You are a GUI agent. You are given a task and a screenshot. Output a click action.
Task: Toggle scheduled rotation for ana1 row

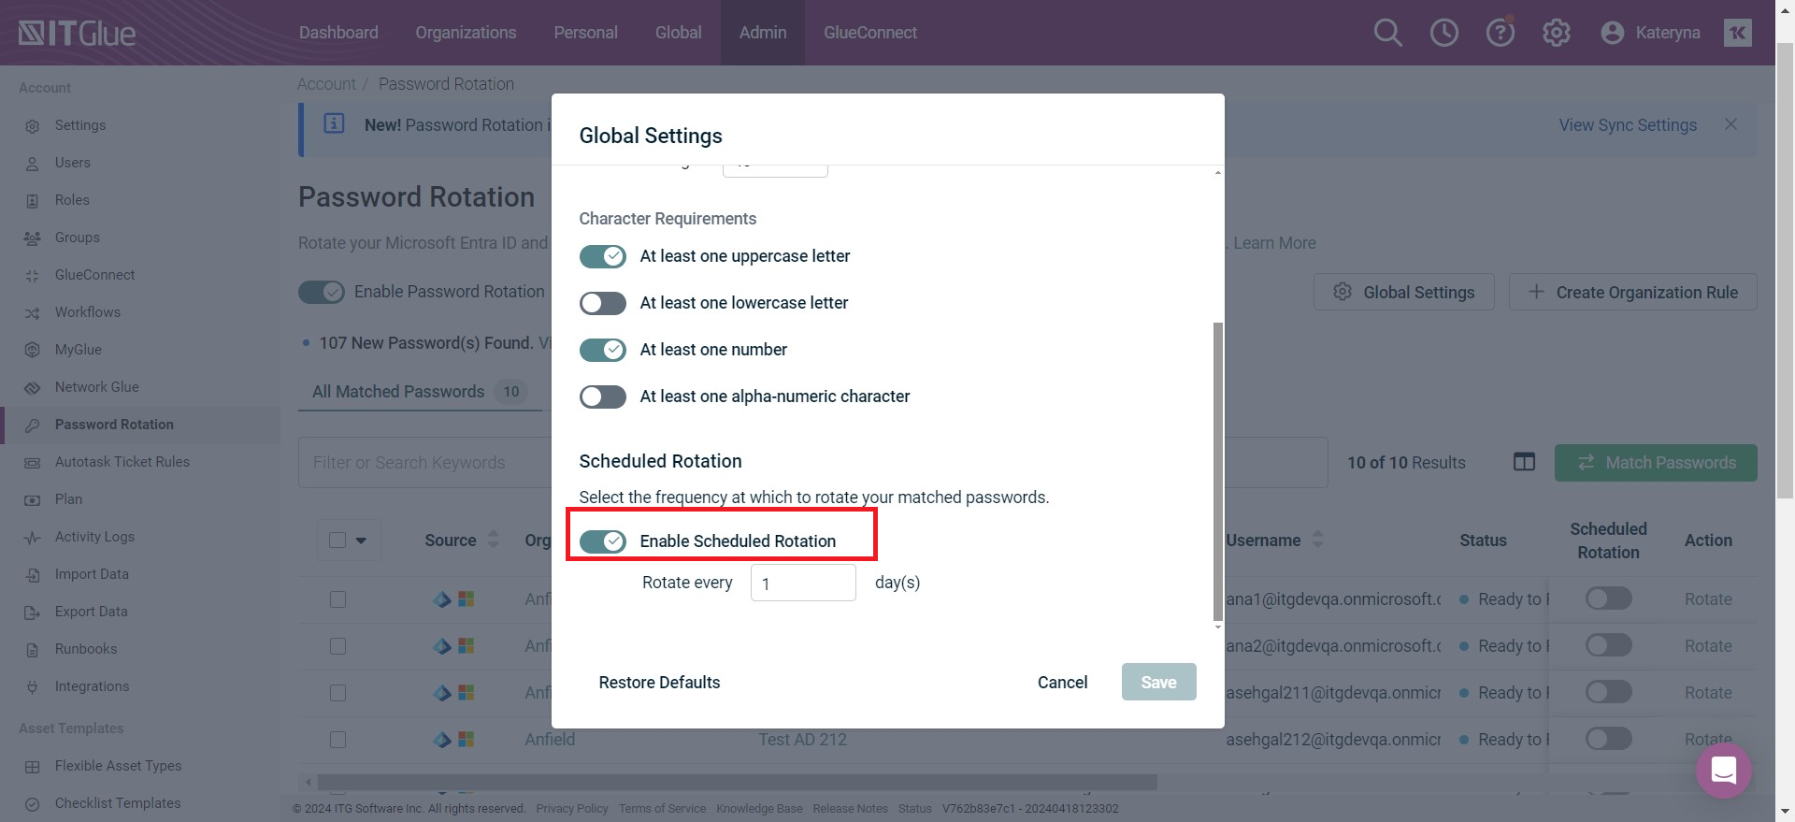click(1608, 598)
